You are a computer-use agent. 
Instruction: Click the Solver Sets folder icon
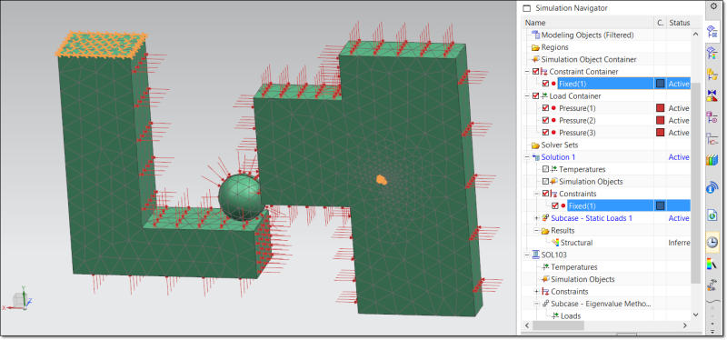click(x=535, y=145)
